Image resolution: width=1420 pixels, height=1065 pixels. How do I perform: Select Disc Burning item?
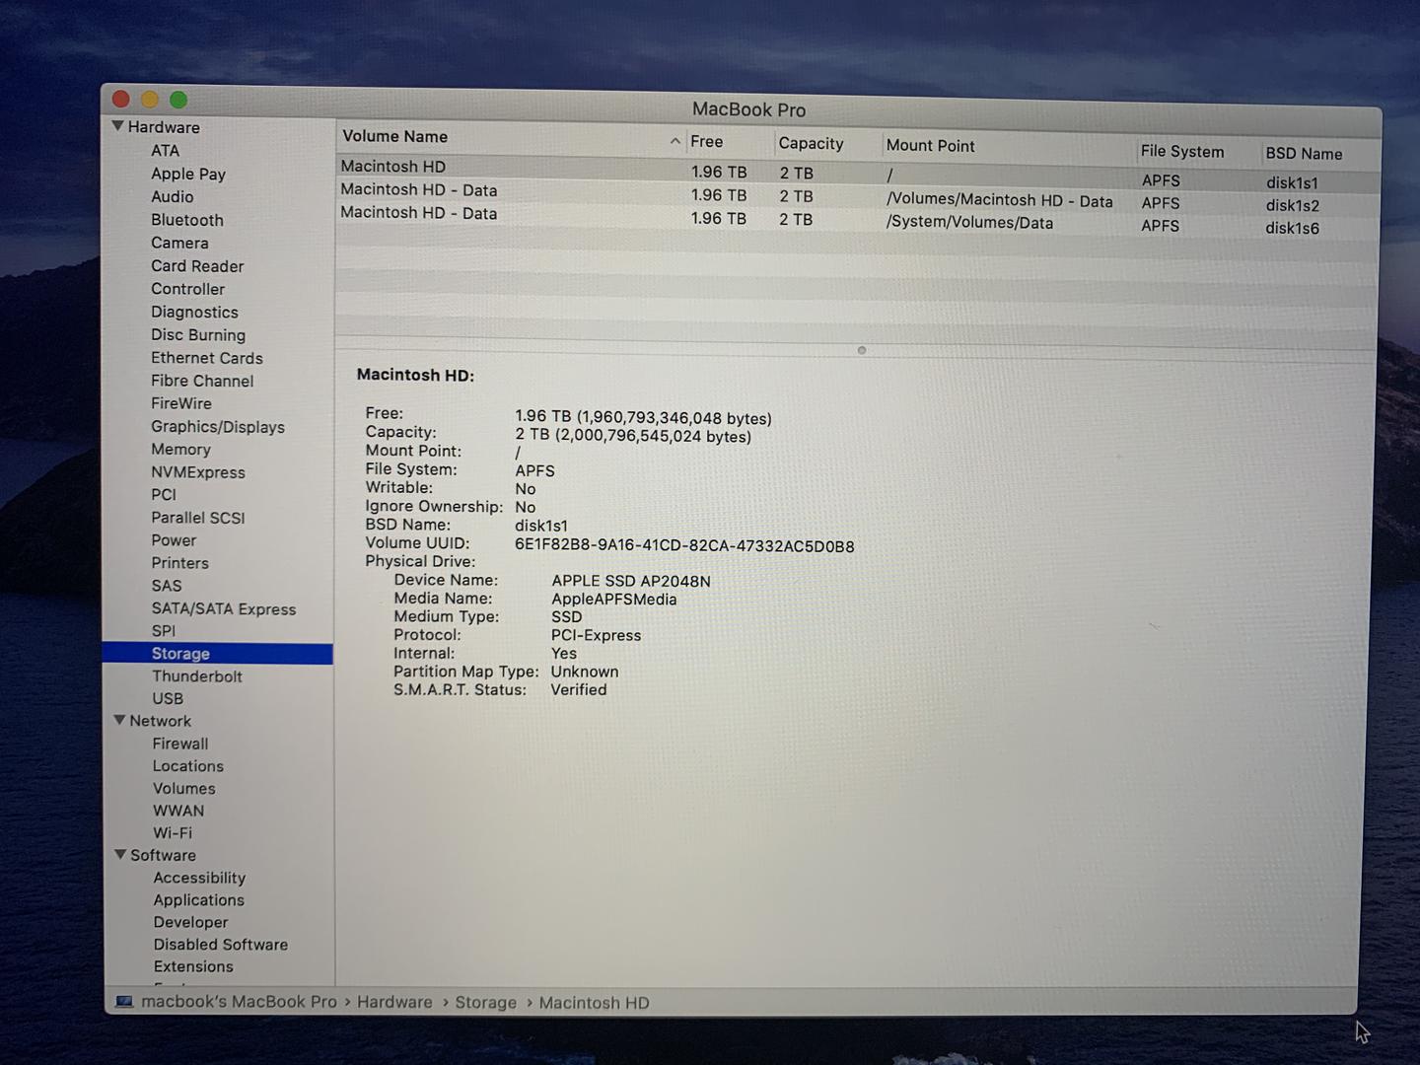(x=198, y=334)
